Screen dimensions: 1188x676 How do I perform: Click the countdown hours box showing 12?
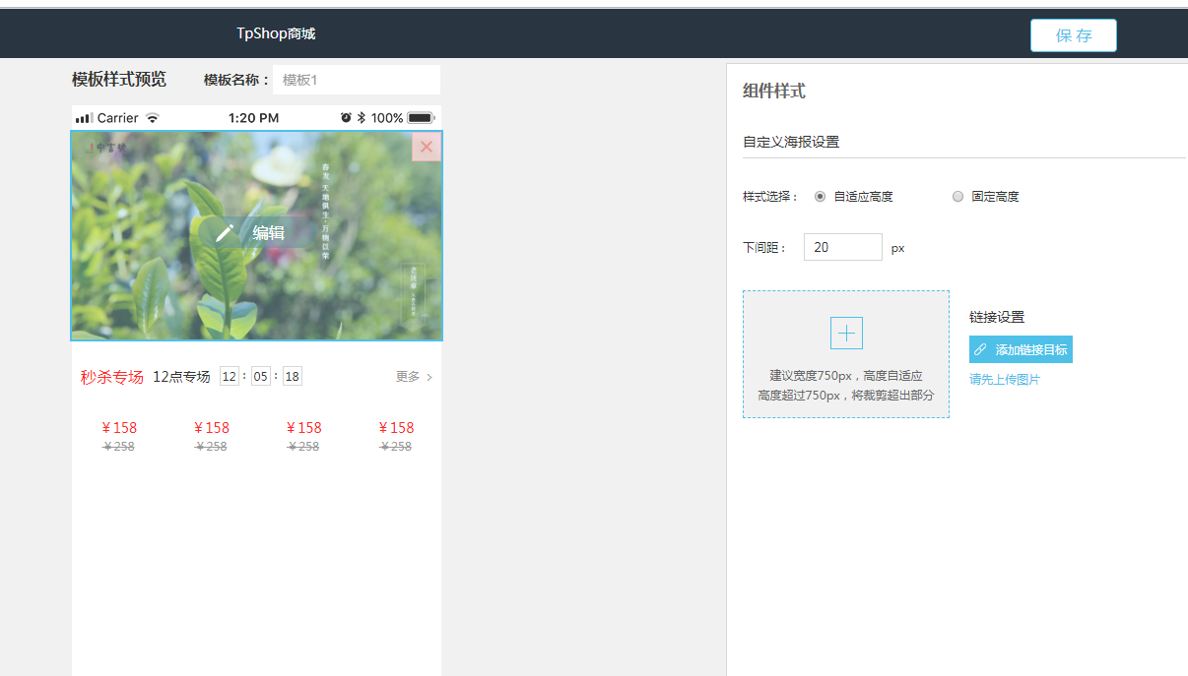click(230, 377)
